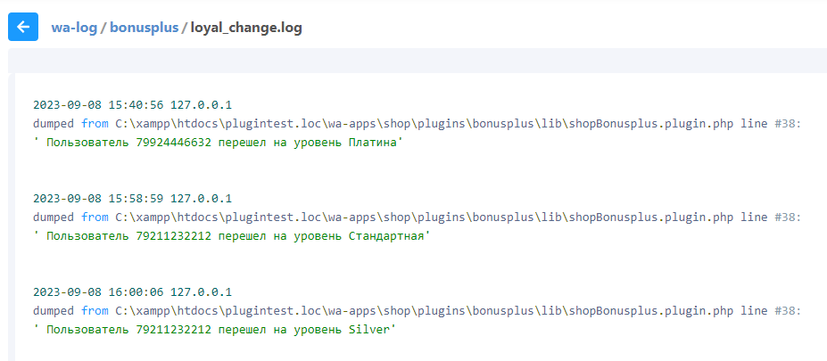827x361 pixels.
Task: Open the wa-log breadcrumb link
Action: click(x=74, y=28)
